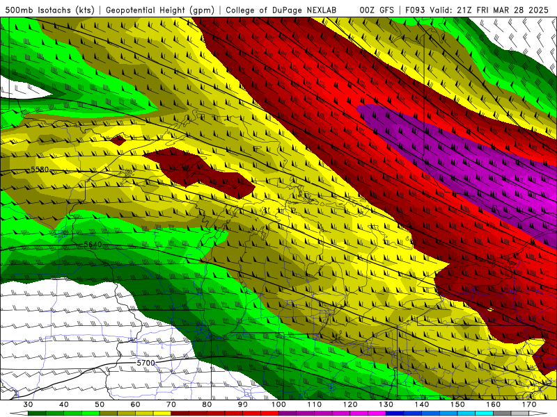Click the 70 label on the color scale
Viewport: 557px width, 417px height.
pyautogui.click(x=171, y=404)
